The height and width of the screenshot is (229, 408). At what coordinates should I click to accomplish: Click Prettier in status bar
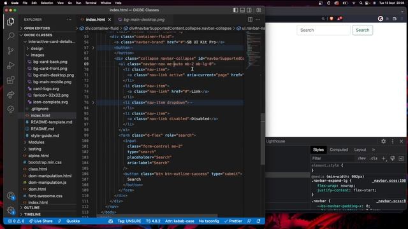coord(233,221)
